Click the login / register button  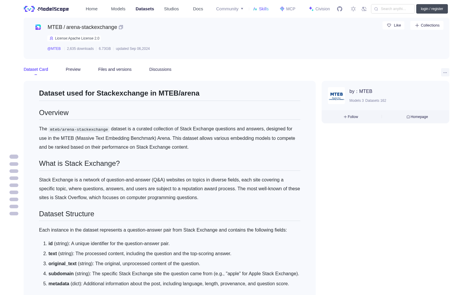tap(432, 9)
